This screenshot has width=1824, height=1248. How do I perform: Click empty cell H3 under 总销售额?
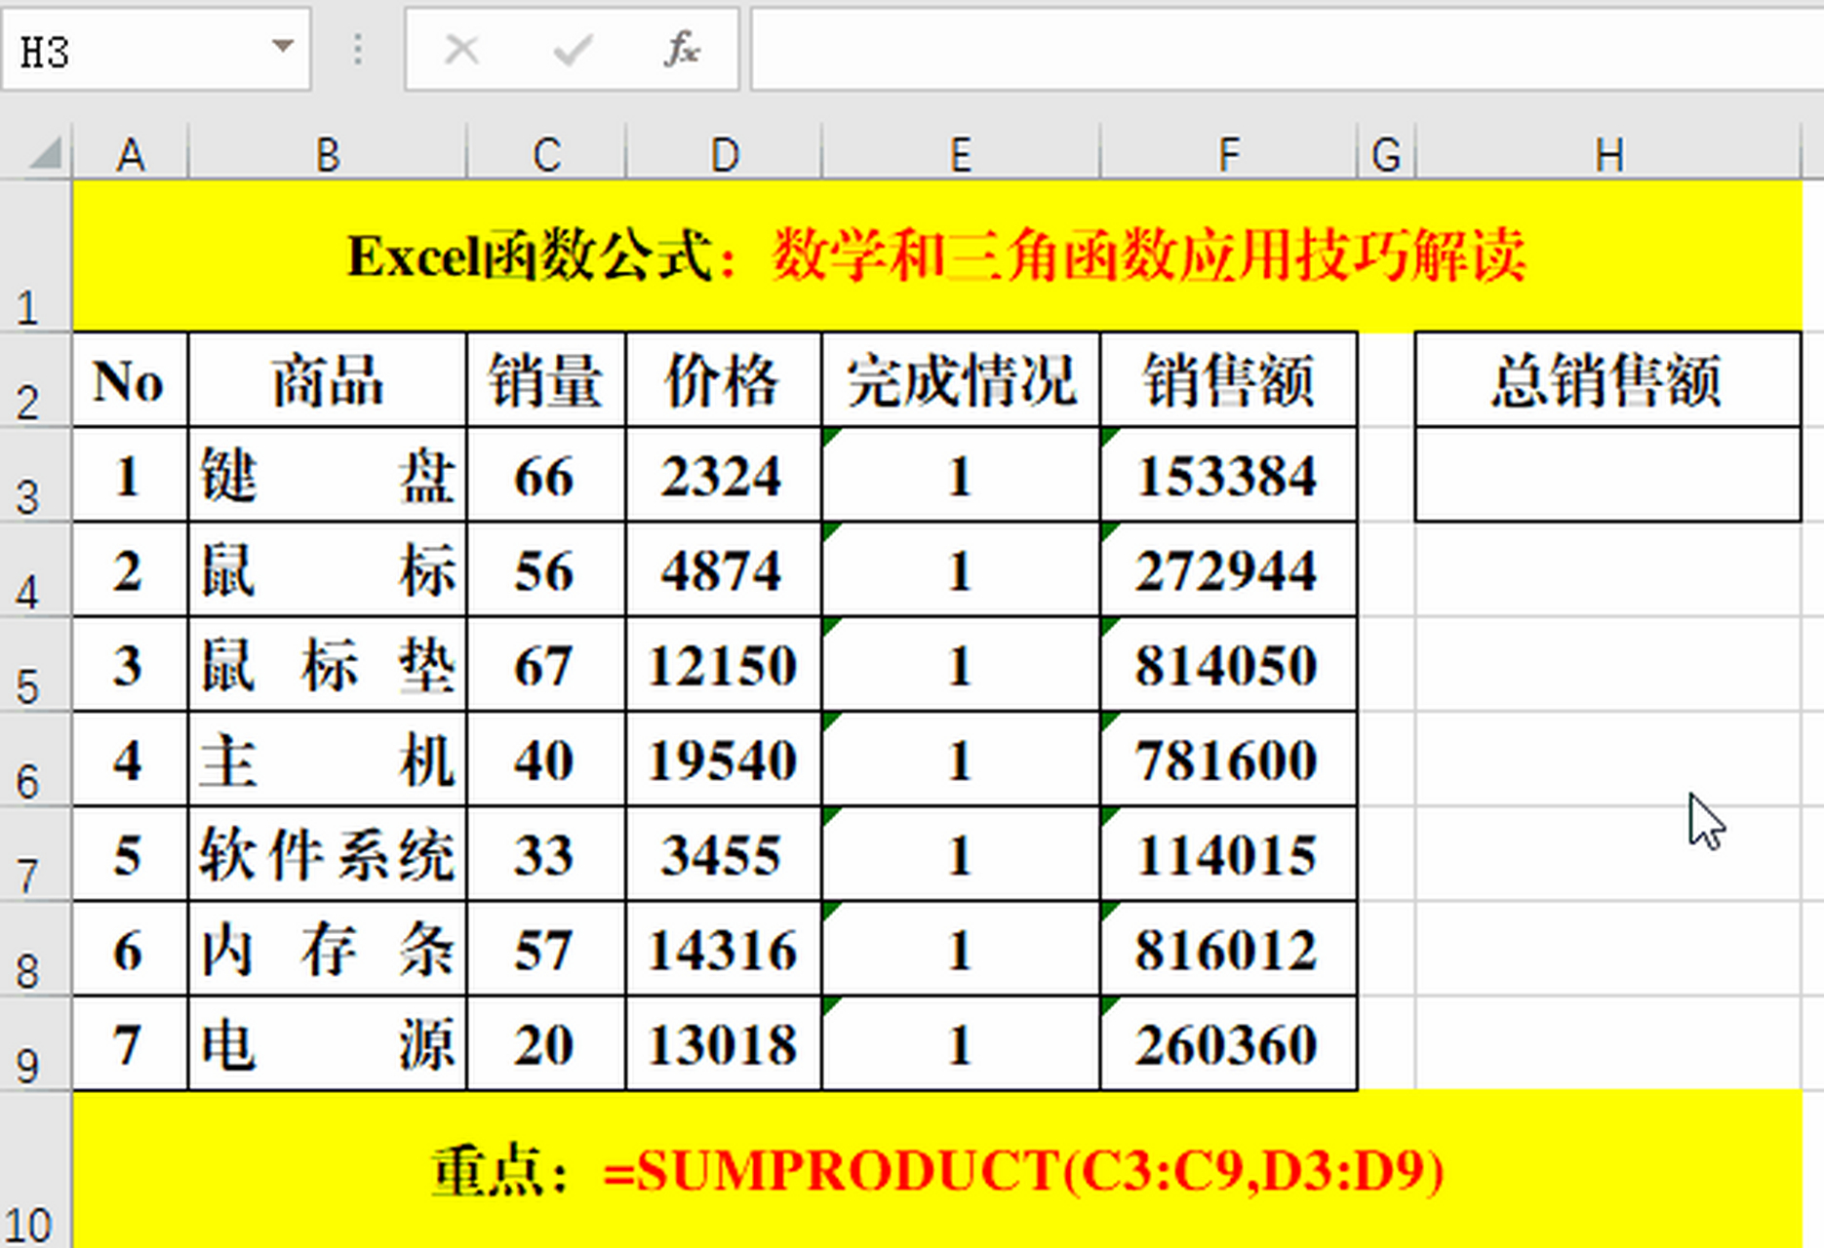coord(1607,475)
